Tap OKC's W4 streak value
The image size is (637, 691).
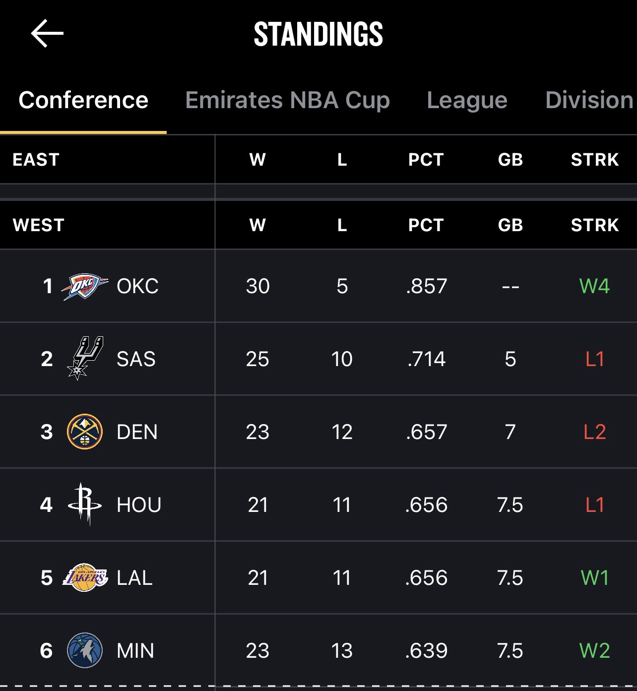[x=594, y=286]
